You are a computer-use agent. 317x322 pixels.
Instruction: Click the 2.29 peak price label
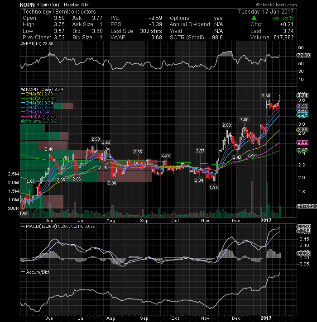pos(165,155)
